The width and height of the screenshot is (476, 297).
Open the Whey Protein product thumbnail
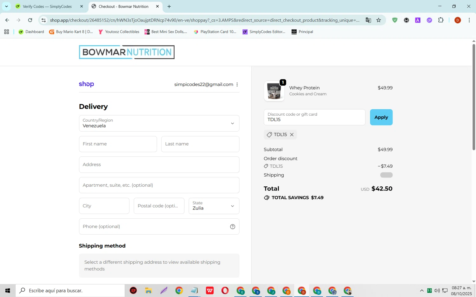click(274, 91)
